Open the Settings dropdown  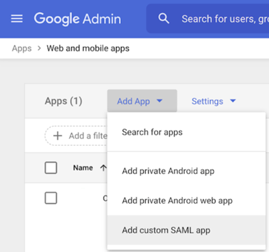213,101
